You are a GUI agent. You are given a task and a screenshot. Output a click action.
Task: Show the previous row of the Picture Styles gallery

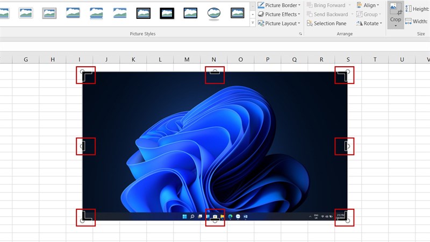[253, 5]
